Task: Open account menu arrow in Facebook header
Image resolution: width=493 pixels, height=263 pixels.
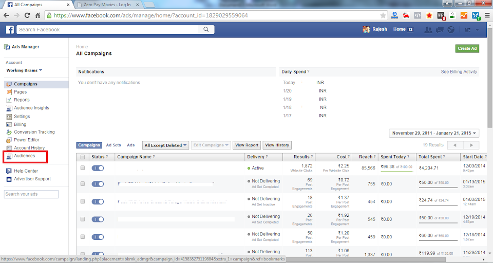Action: click(477, 30)
